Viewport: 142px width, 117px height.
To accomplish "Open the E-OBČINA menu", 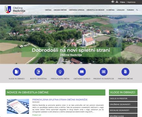I will 111,10.
